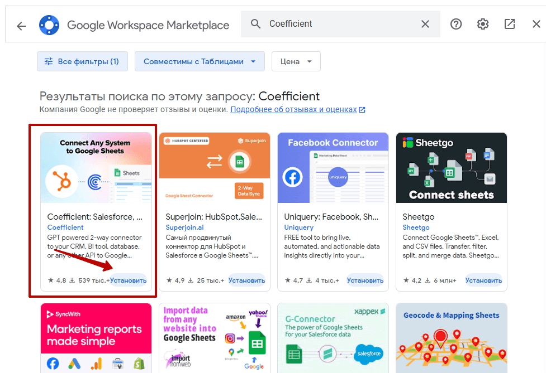Install the Uniquery add-on
The width and height of the screenshot is (546, 373).
pyautogui.click(x=365, y=280)
